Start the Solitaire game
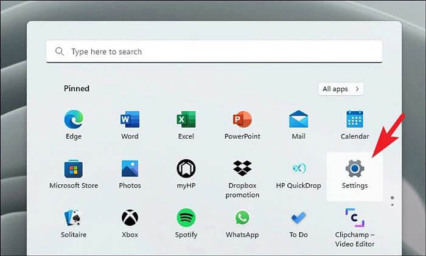This screenshot has height=256, width=426. (x=74, y=218)
